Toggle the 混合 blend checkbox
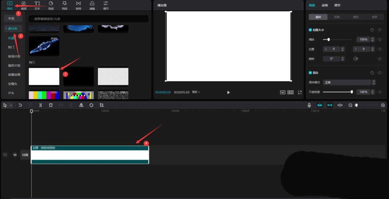This screenshot has width=389, height=199. tap(310, 73)
